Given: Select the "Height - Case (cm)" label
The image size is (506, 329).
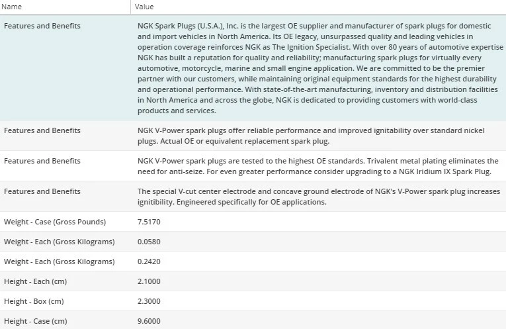Looking at the screenshot, I should pos(35,321).
